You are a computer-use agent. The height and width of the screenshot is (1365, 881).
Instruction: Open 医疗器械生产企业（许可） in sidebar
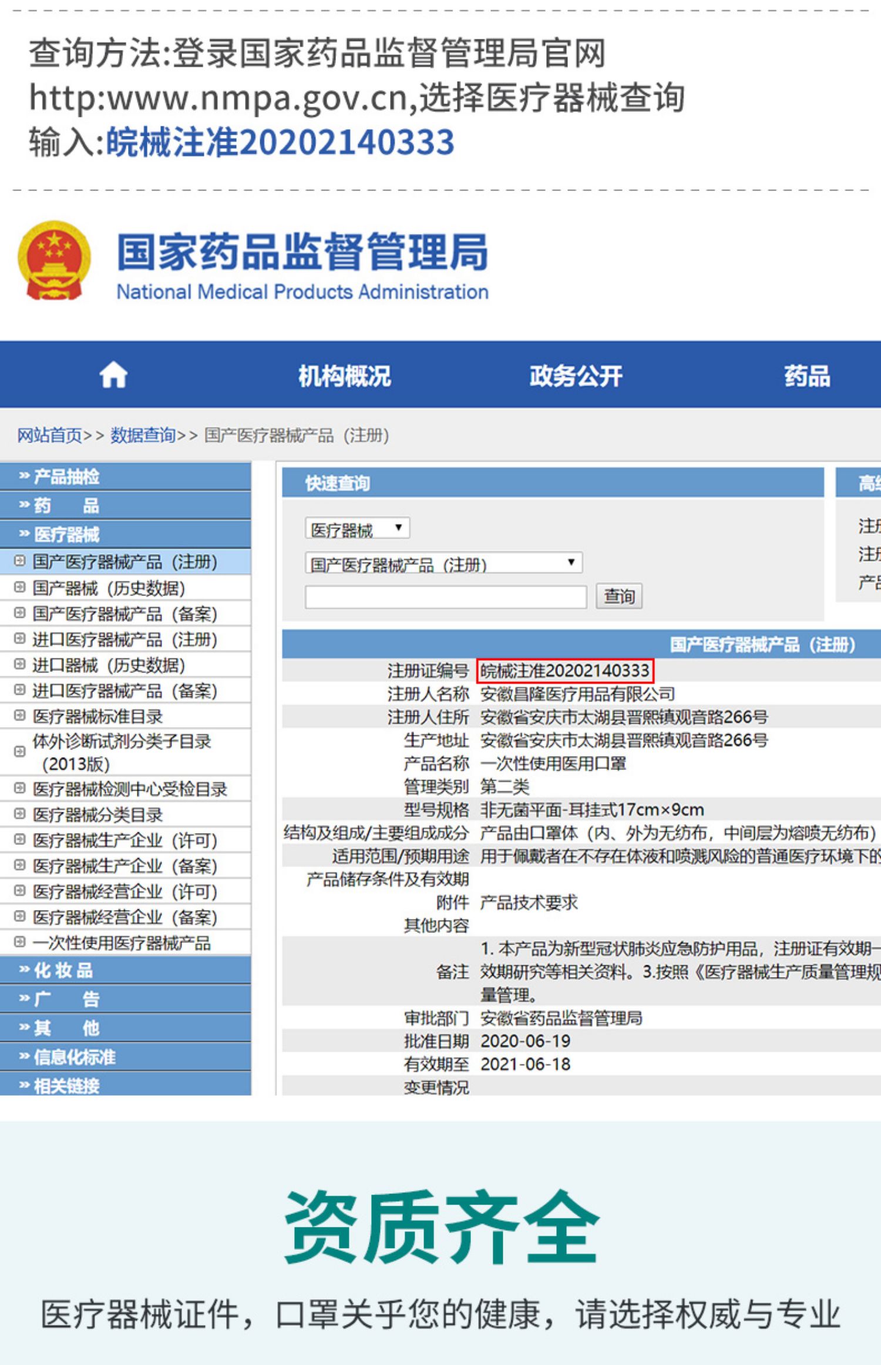[125, 841]
